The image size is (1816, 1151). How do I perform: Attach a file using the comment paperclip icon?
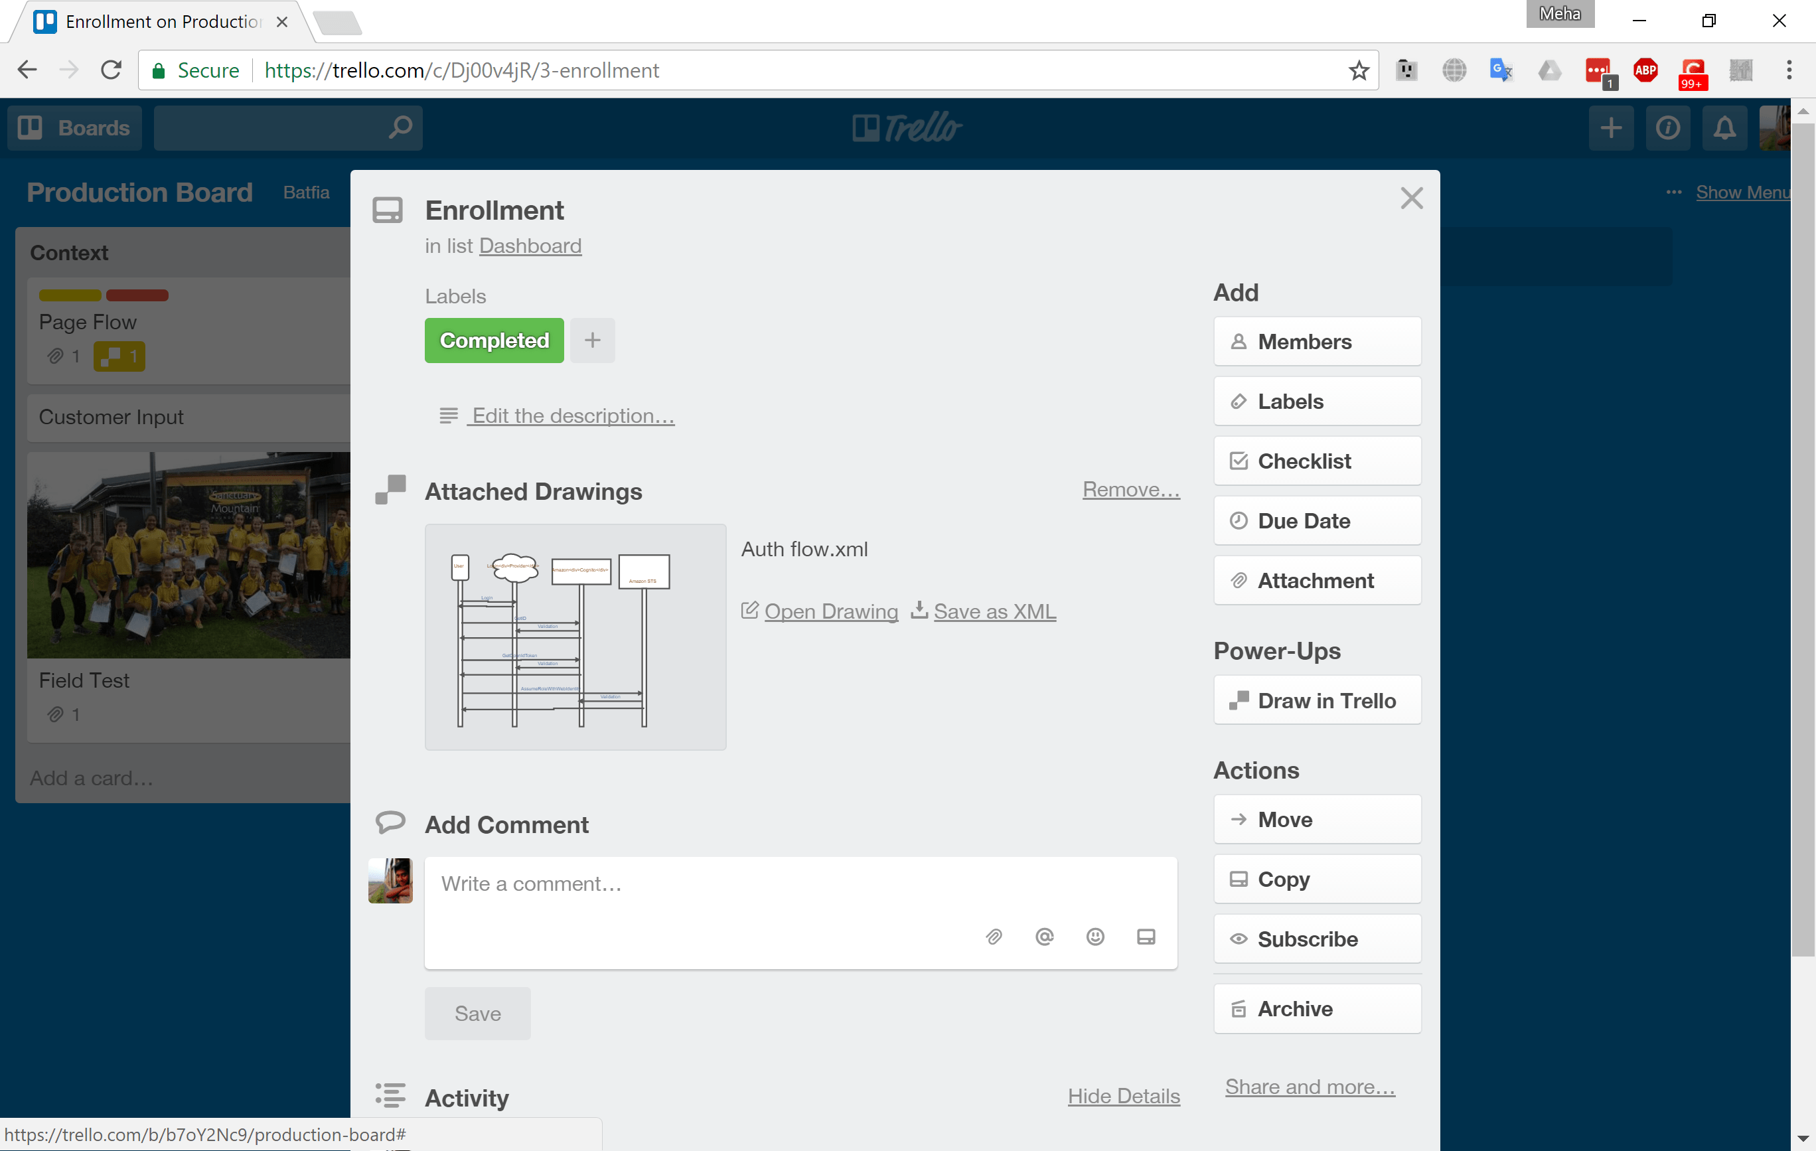(x=994, y=937)
